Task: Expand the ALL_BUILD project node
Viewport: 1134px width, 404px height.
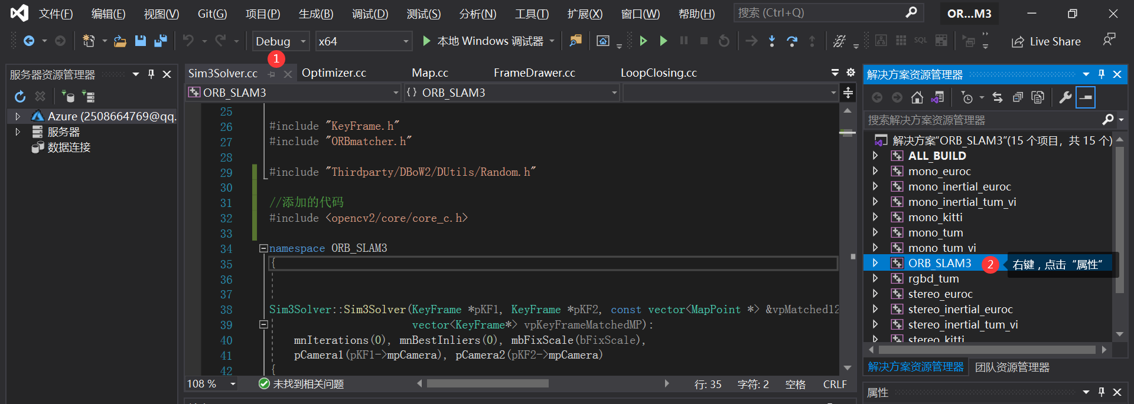Action: 875,156
